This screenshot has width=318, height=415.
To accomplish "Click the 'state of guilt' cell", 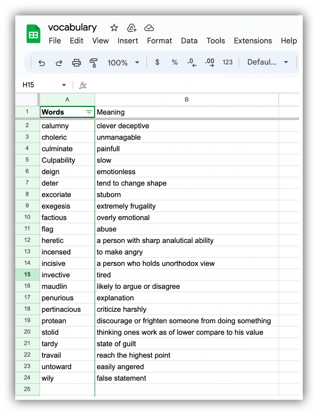I will (187, 344).
